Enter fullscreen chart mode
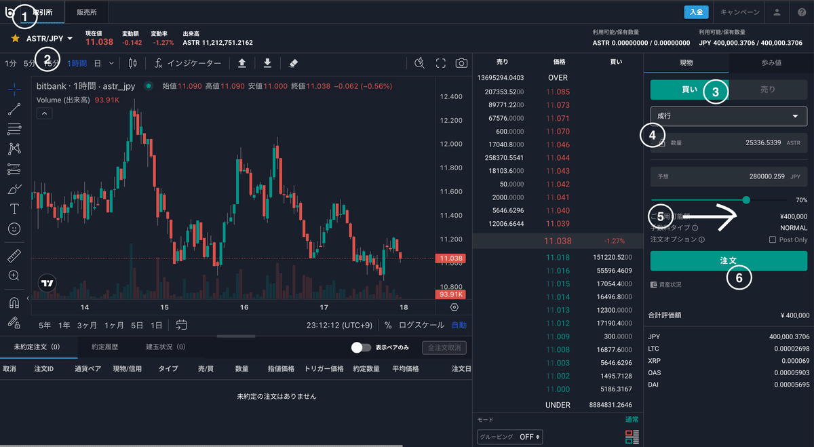This screenshot has width=814, height=447. [x=441, y=63]
